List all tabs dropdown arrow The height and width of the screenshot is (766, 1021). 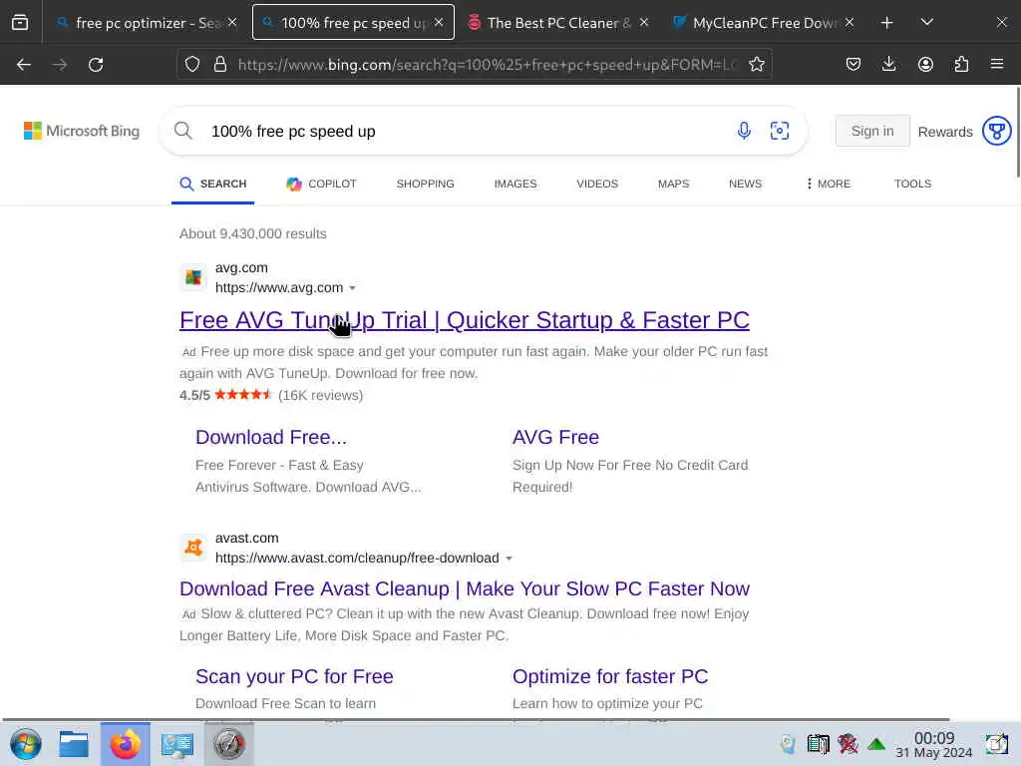(x=927, y=23)
